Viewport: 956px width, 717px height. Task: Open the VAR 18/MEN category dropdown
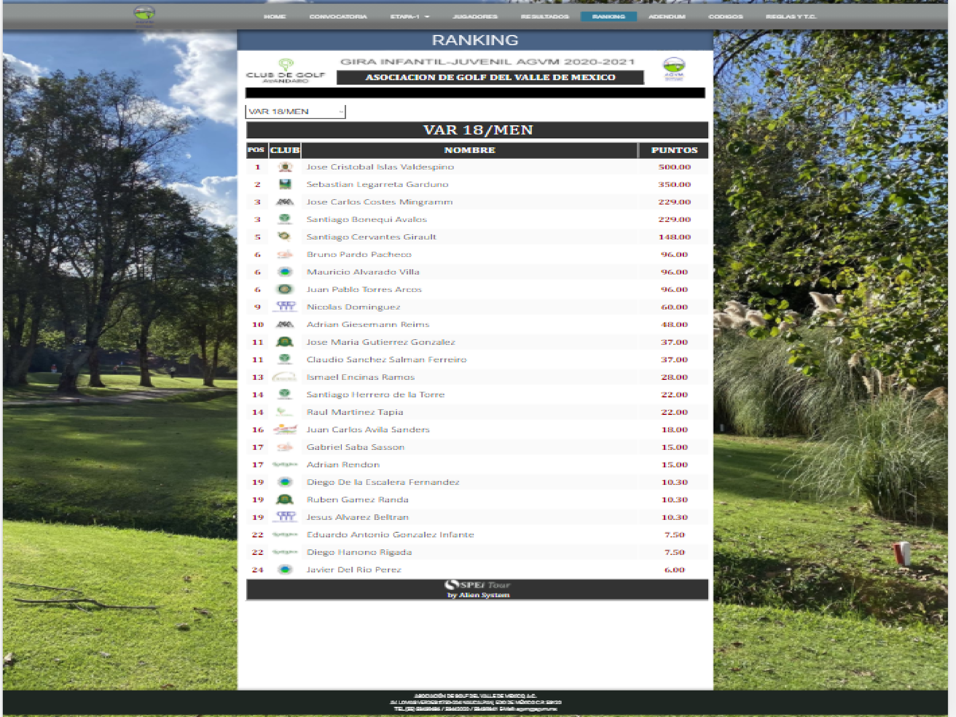point(295,112)
